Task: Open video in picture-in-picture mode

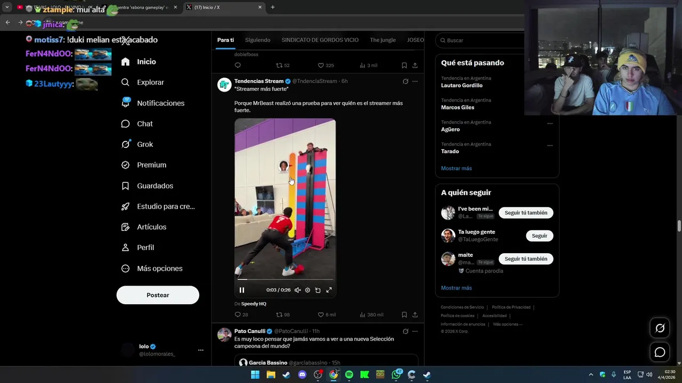Action: 318,290
